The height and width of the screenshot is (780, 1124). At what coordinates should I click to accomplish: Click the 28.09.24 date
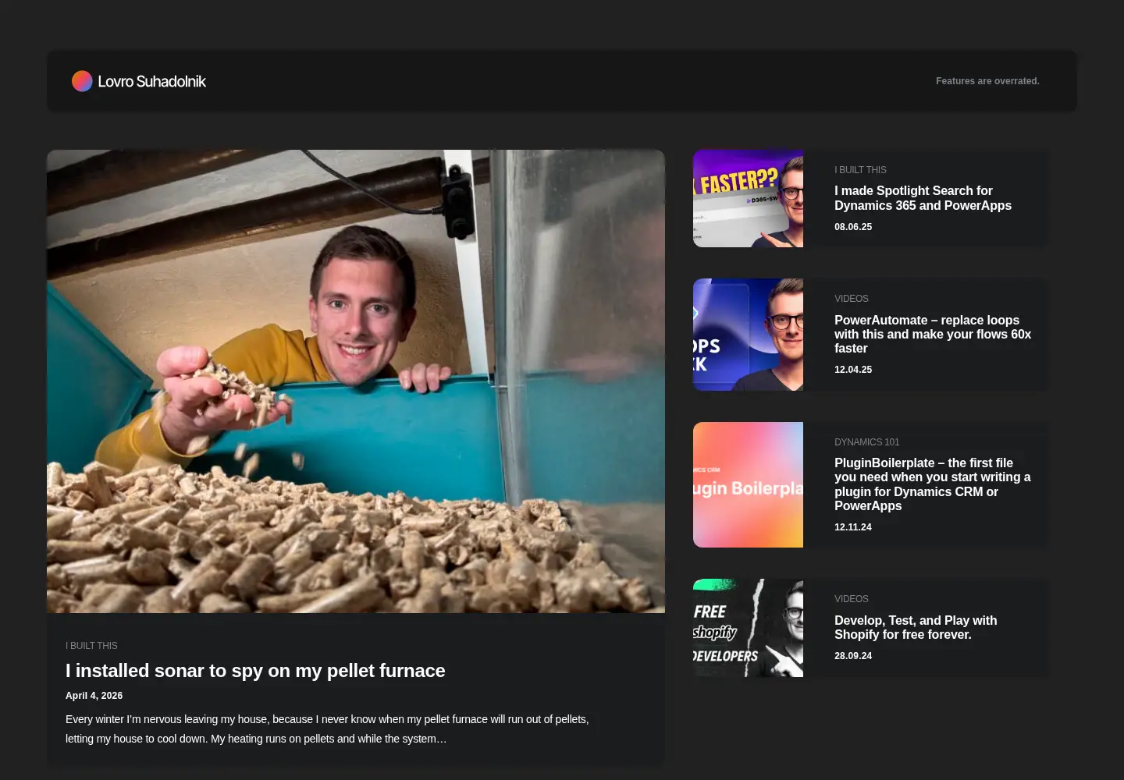pos(853,656)
